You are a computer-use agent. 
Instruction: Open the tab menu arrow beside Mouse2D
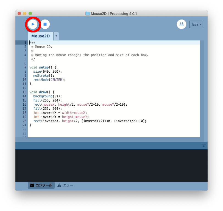click(56, 36)
